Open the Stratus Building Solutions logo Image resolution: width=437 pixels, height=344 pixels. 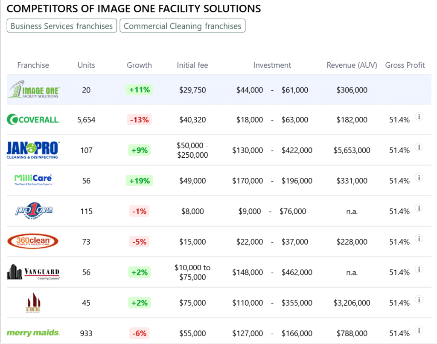coord(33,303)
